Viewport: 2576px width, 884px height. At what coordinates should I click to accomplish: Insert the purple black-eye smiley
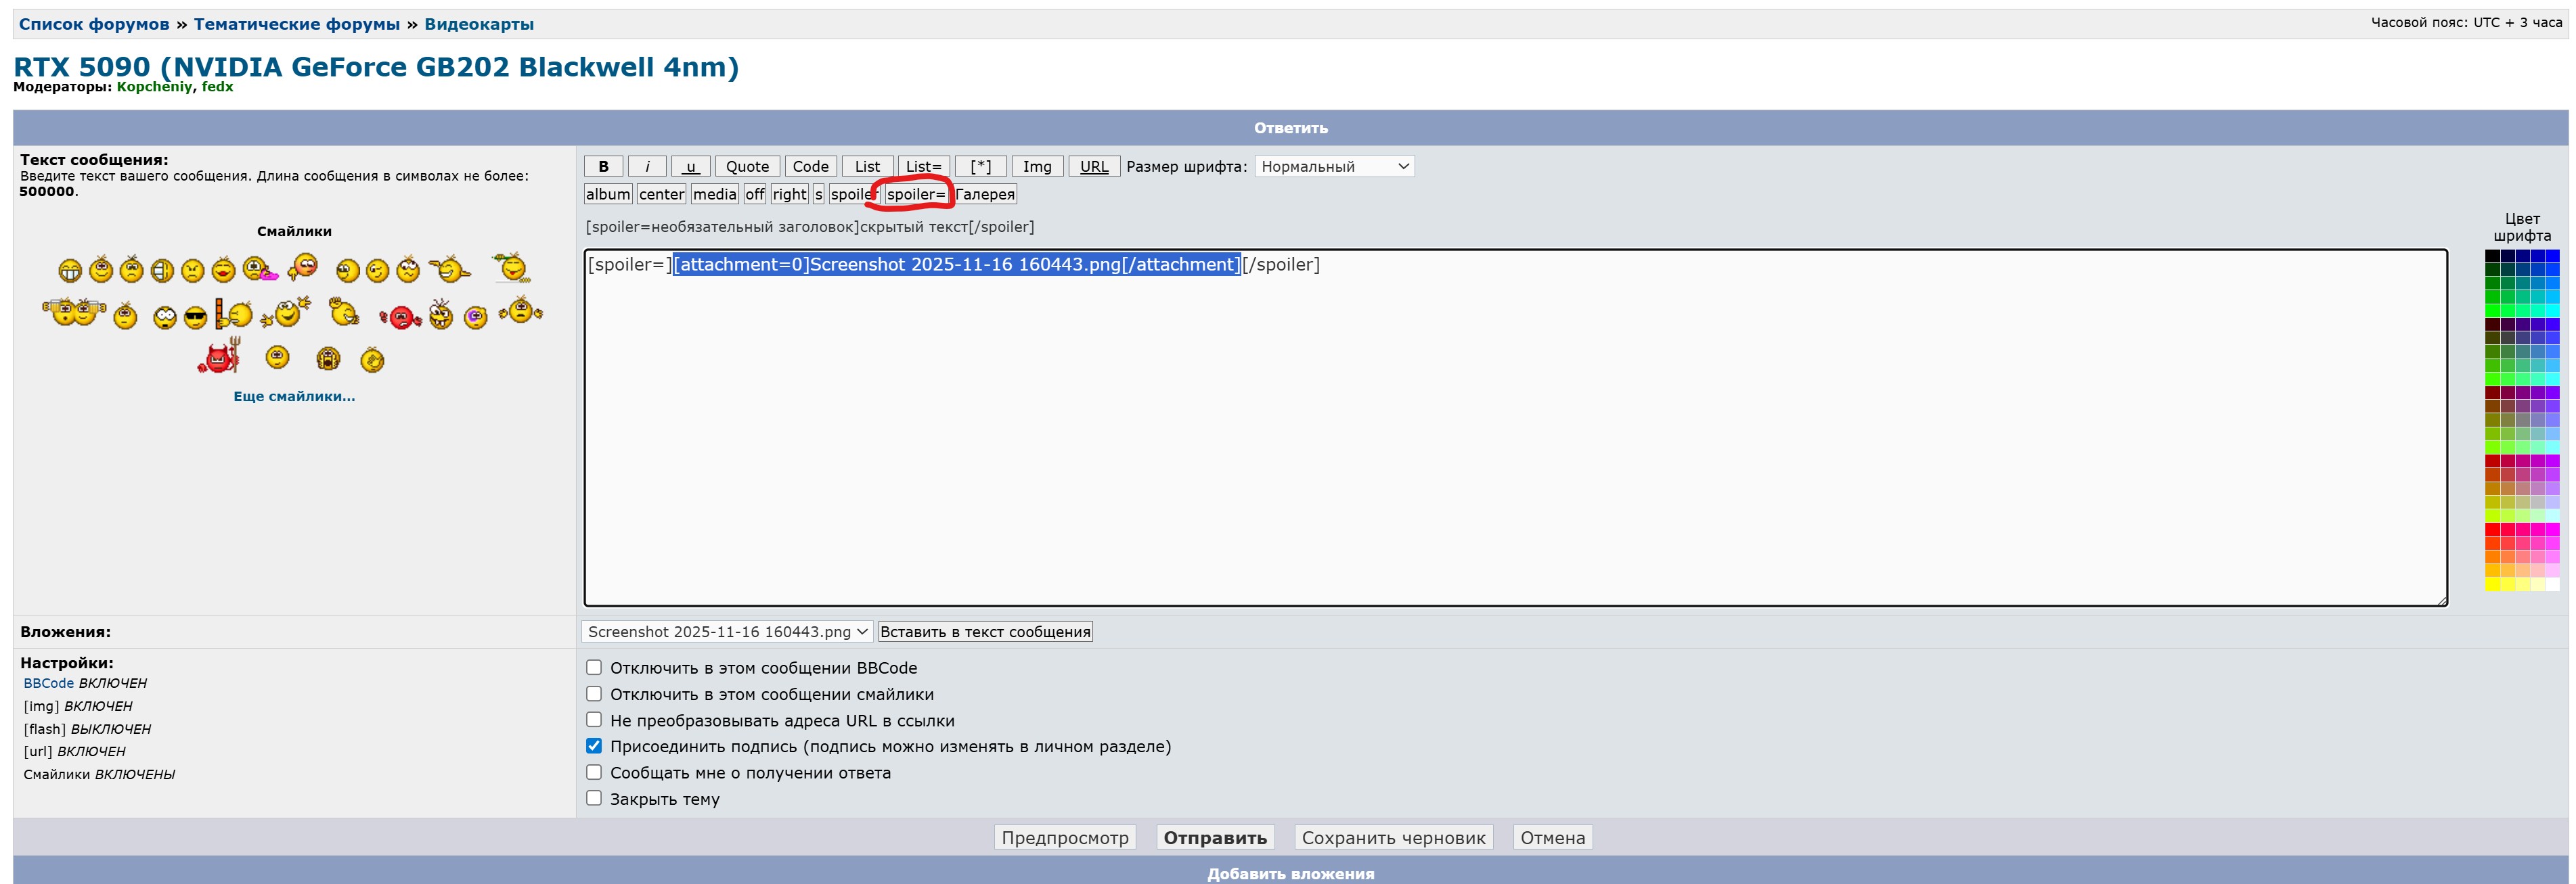pyautogui.click(x=476, y=318)
